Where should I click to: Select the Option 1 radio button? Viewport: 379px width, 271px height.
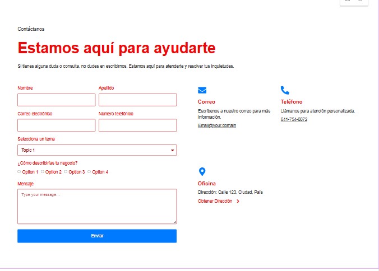[19, 172]
